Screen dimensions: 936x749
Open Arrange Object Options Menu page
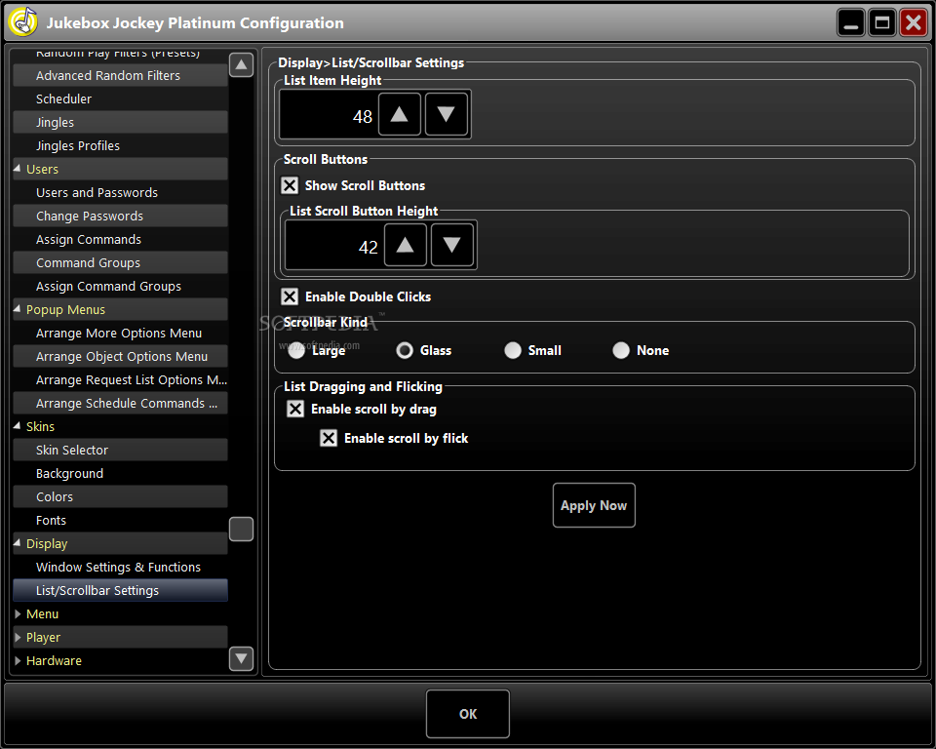tap(120, 356)
